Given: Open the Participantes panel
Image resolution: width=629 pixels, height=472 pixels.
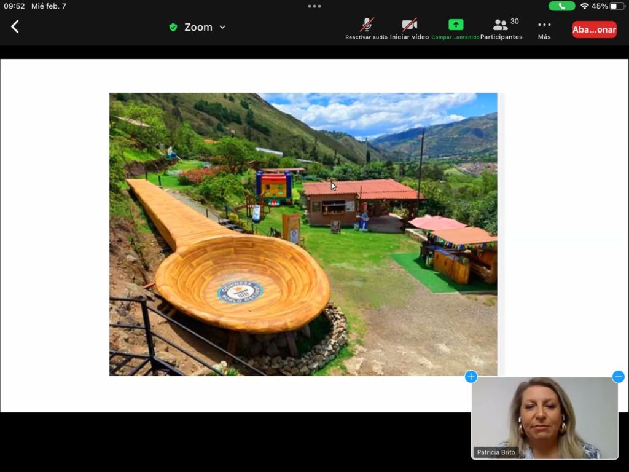Looking at the screenshot, I should 501,28.
